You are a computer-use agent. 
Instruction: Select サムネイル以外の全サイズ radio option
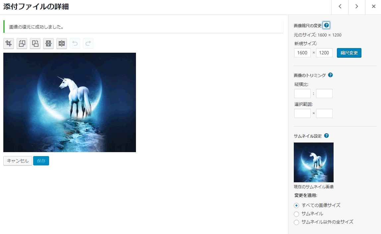(296, 222)
